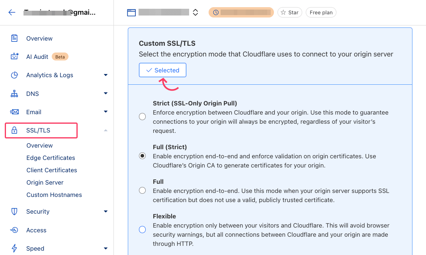This screenshot has height=255, width=426.
Task: Open SSL/TLS Overview sub-item
Action: (40, 146)
